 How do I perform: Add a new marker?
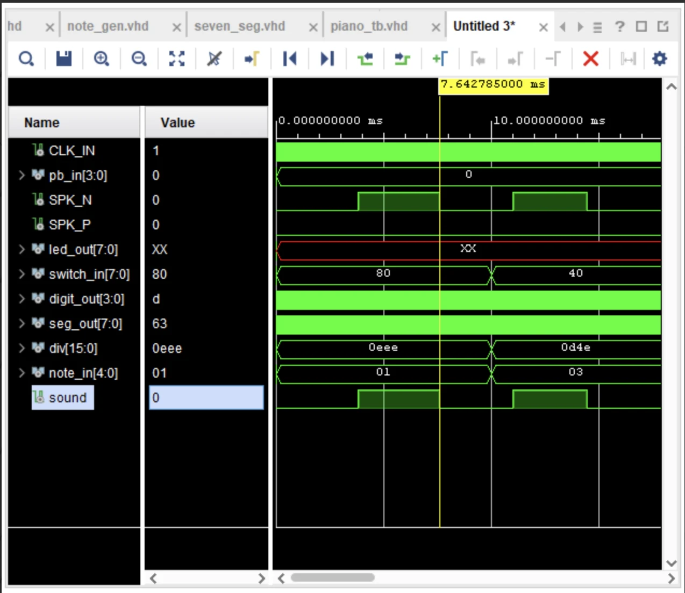tap(440, 59)
